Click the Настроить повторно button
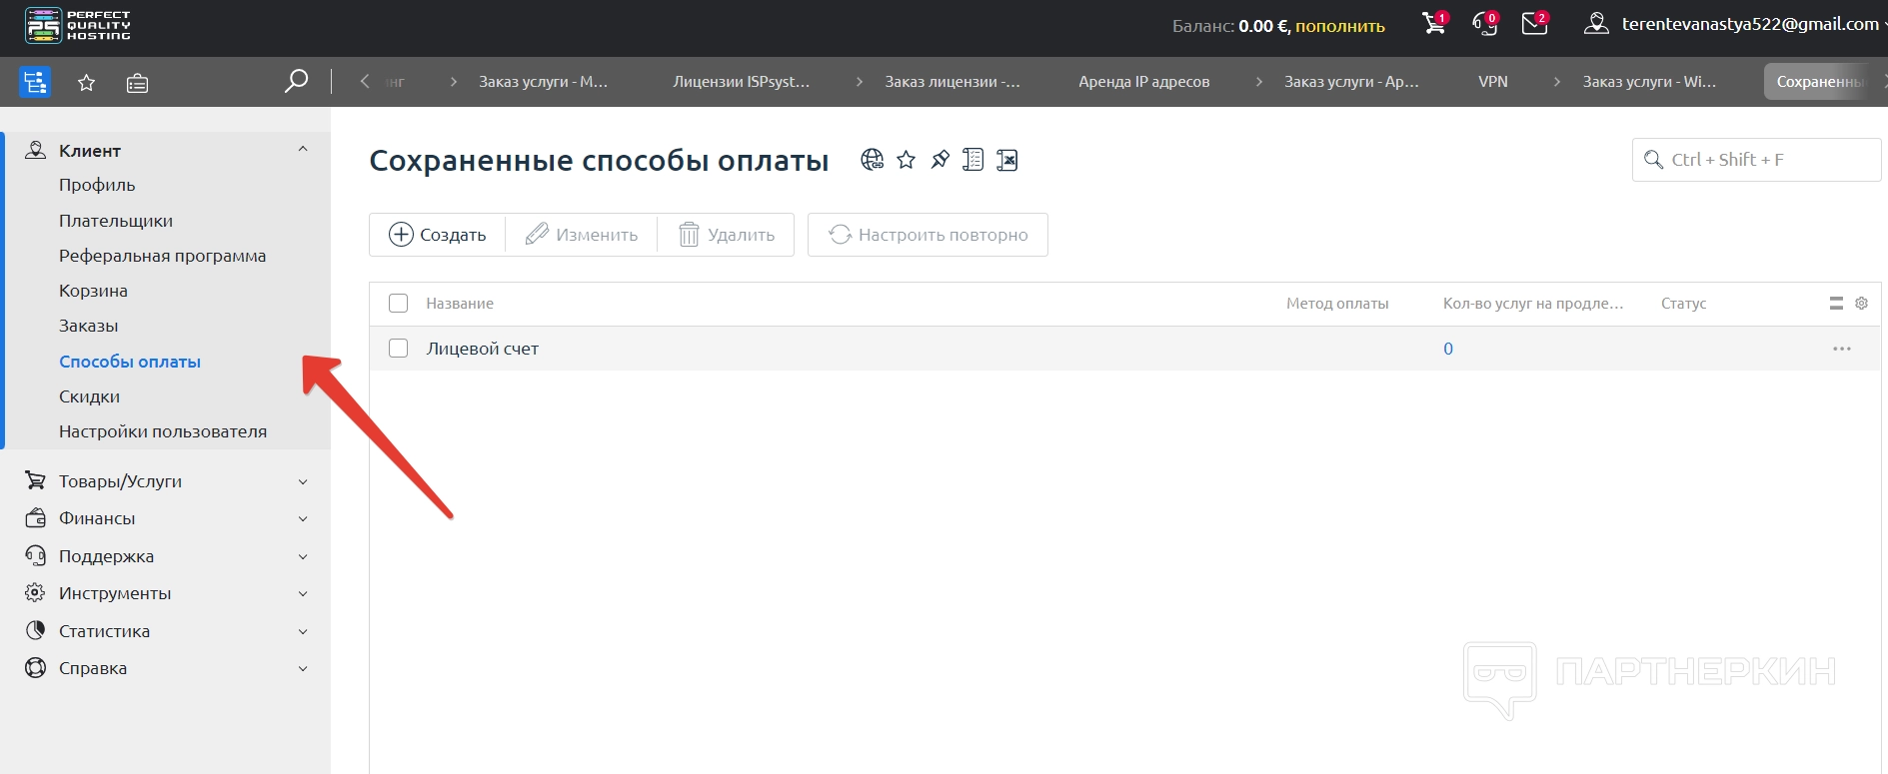The width and height of the screenshot is (1888, 774). [x=928, y=235]
